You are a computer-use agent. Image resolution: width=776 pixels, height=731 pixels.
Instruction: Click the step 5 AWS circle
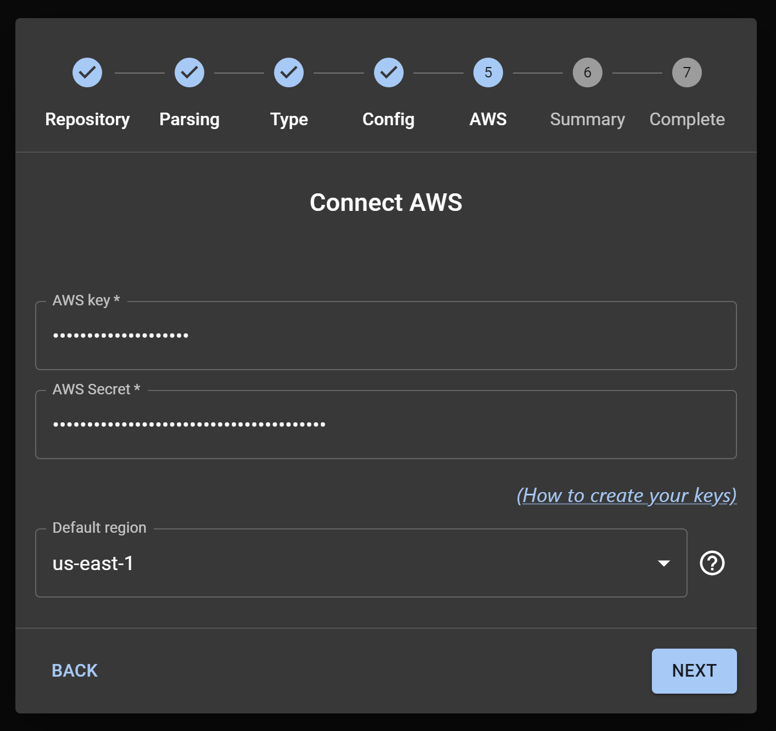click(488, 72)
